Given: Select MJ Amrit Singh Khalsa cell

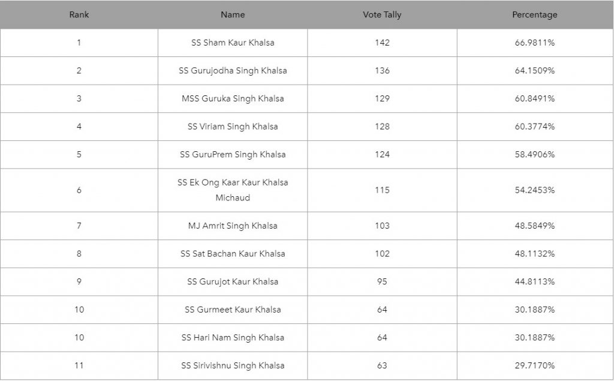Looking at the screenshot, I should [x=233, y=226].
